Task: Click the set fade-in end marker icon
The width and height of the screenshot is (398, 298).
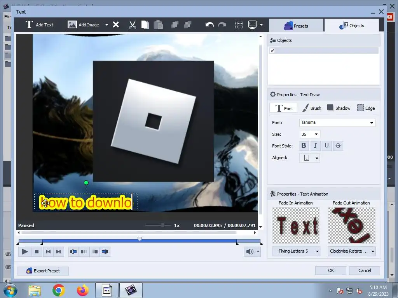Action: 84,251
